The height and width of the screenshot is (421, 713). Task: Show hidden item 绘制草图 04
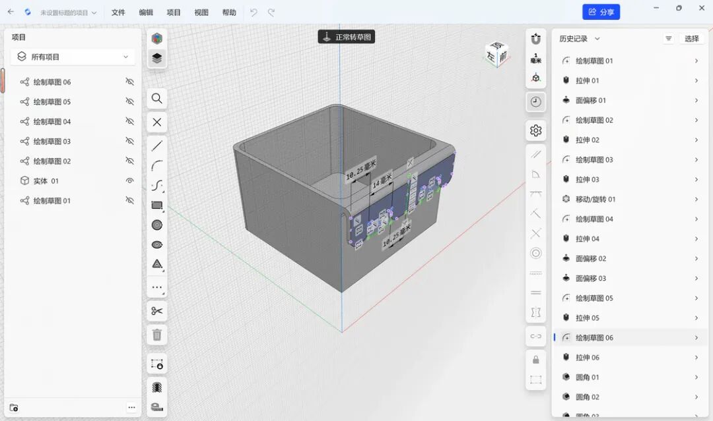point(129,122)
